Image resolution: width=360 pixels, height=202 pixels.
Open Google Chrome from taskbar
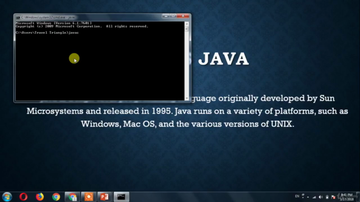coord(56,197)
